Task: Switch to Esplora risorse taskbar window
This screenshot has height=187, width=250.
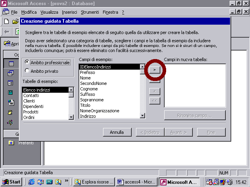Action: point(94,182)
